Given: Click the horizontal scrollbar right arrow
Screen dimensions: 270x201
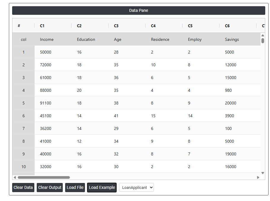Looking at the screenshot, I should 258,178.
